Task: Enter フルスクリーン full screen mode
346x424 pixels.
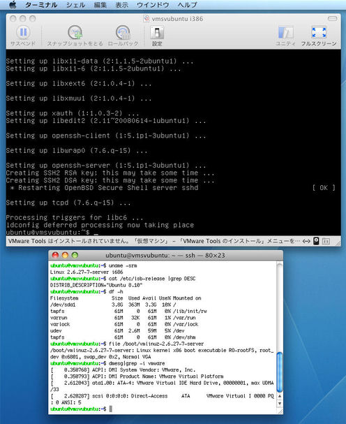Action: [x=319, y=32]
